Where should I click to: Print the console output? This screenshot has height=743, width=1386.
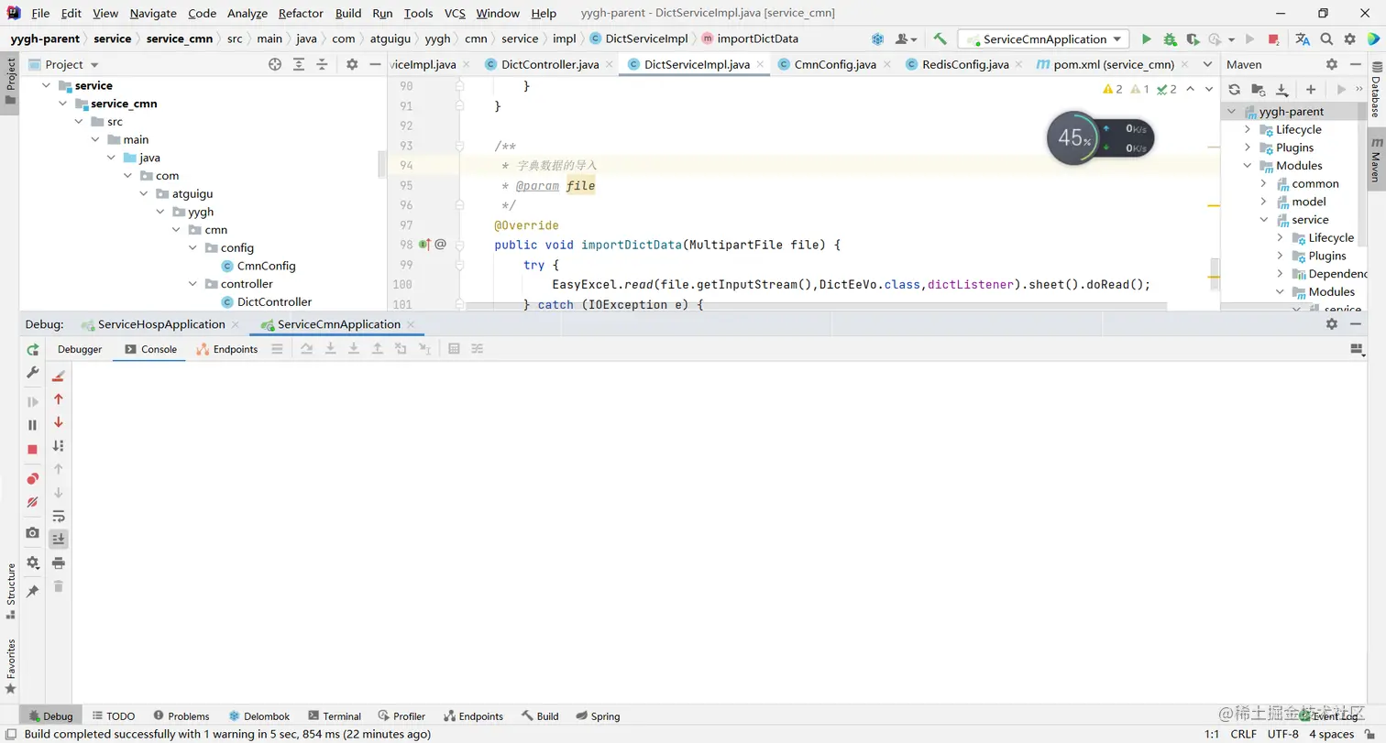(59, 563)
